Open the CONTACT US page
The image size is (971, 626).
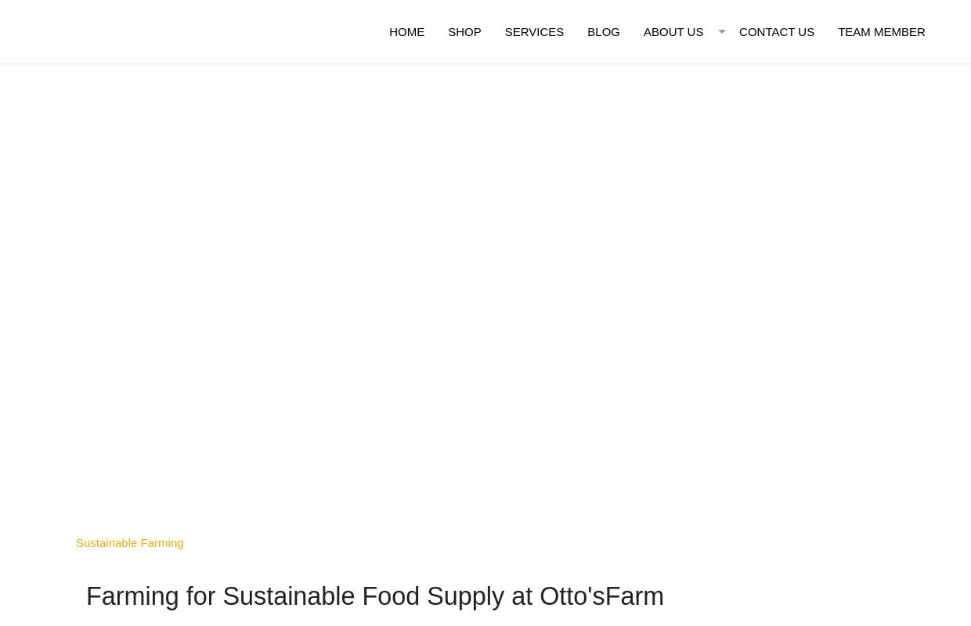pyautogui.click(x=776, y=31)
